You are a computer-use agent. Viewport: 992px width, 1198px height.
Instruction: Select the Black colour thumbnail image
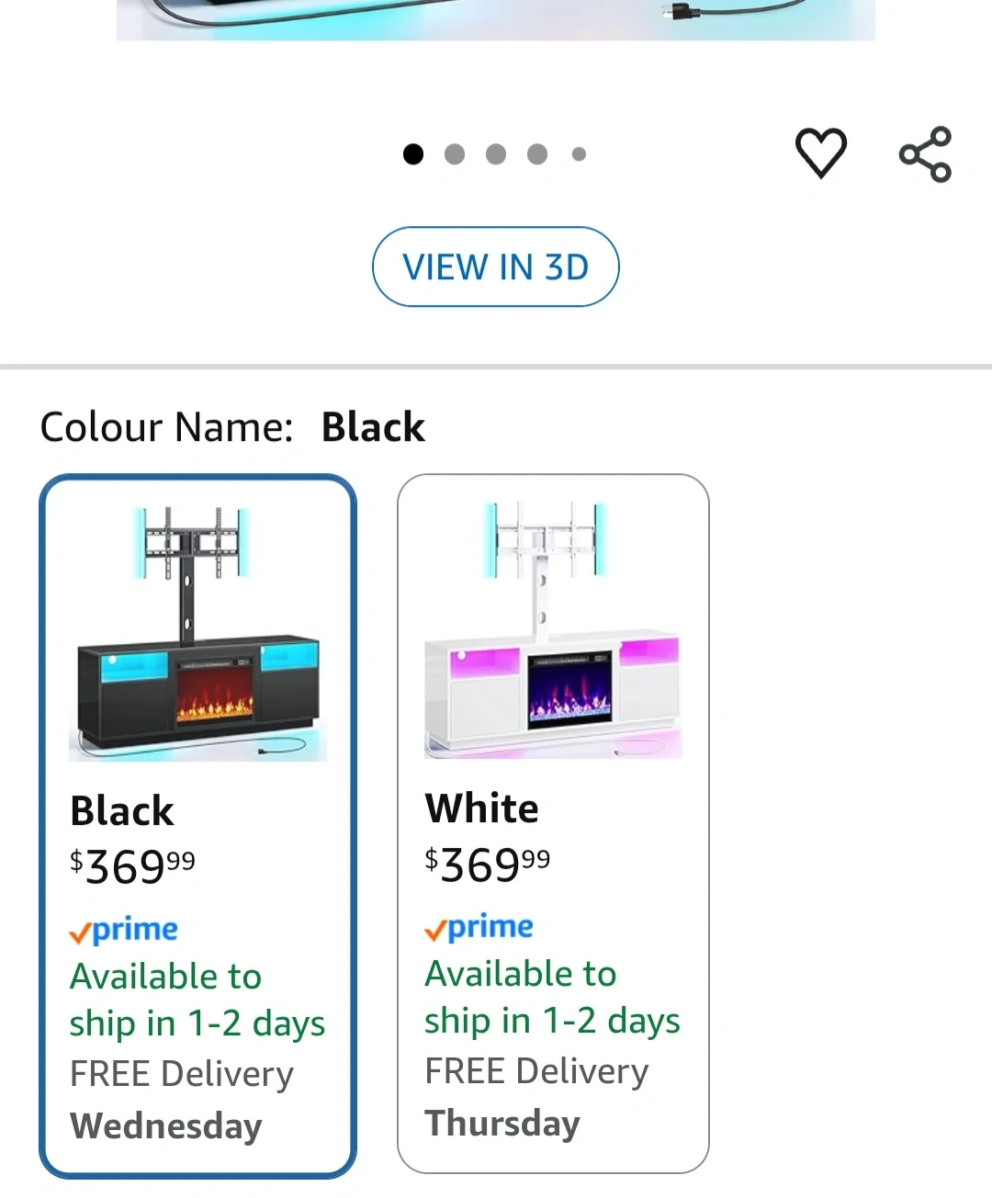pos(197,632)
